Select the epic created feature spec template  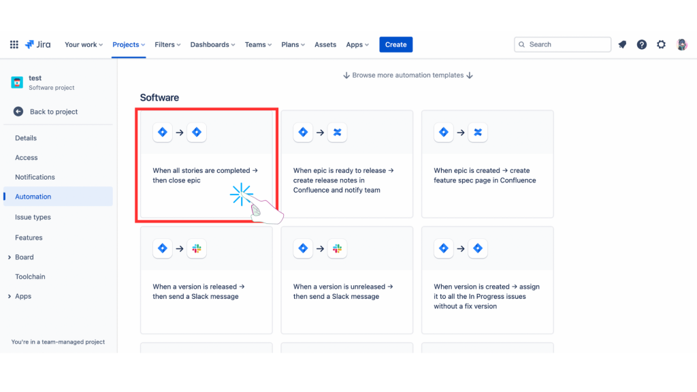tap(487, 165)
